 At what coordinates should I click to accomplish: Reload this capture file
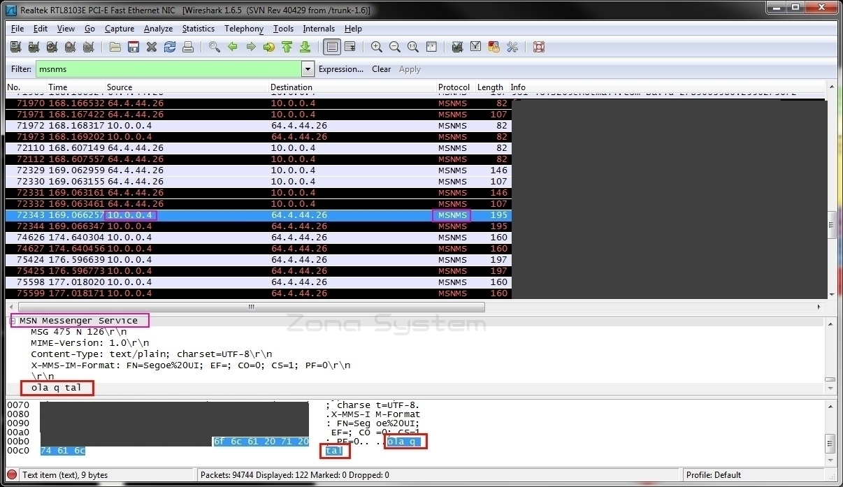[x=170, y=47]
